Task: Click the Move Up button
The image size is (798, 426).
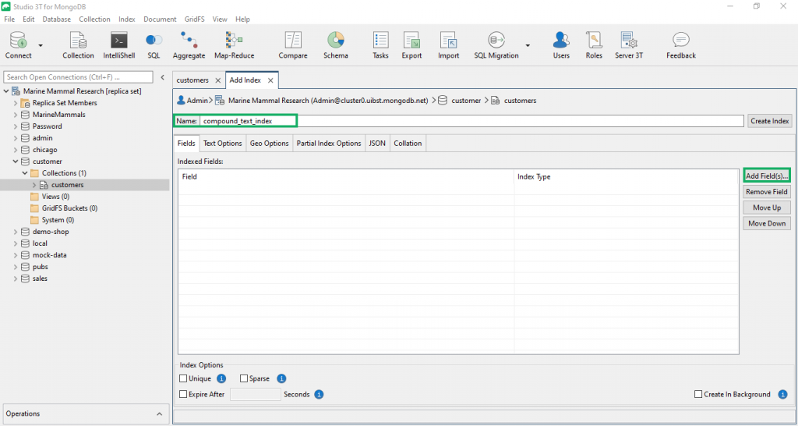Action: click(767, 208)
